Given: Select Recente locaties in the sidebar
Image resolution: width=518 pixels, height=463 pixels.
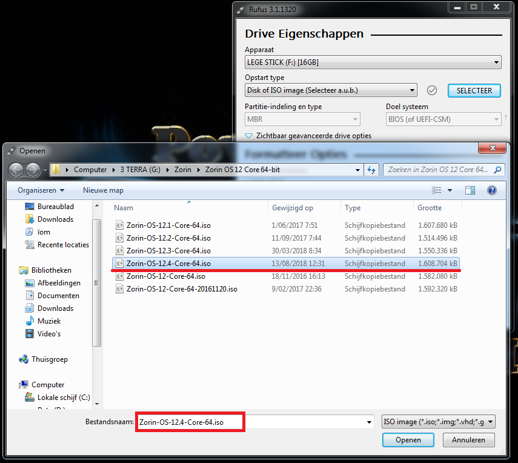Looking at the screenshot, I should click(x=63, y=245).
